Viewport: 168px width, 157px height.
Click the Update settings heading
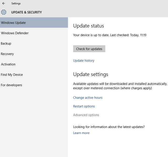tap(91, 74)
